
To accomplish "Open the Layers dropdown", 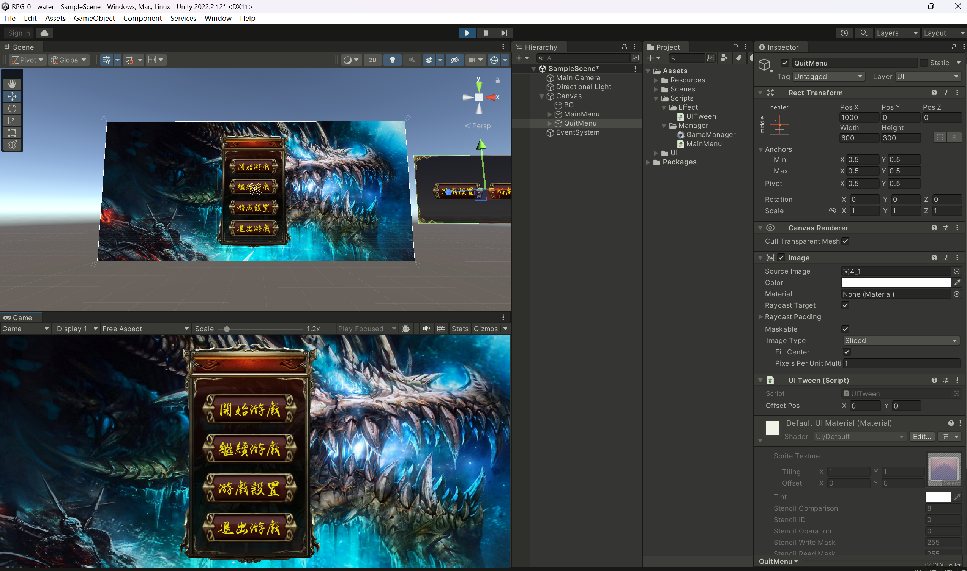I will click(897, 33).
